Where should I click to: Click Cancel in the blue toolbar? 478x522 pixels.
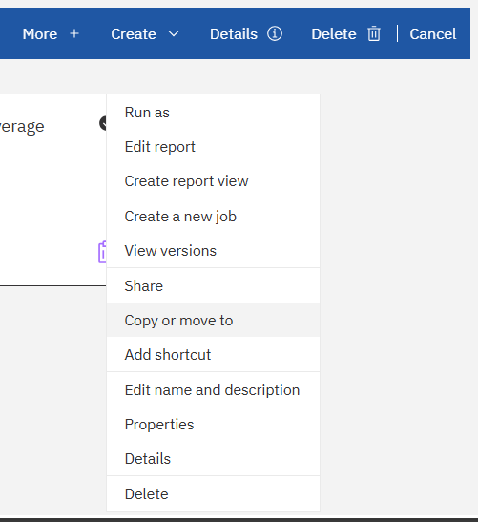433,34
